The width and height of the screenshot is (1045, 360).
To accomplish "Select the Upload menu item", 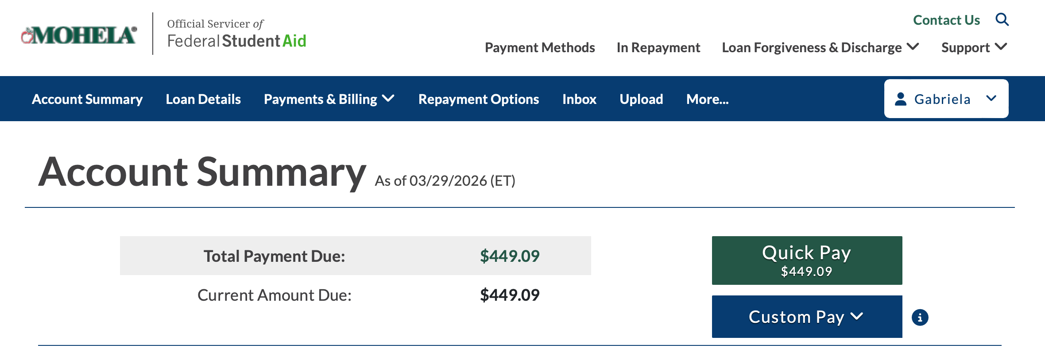I will coord(641,99).
